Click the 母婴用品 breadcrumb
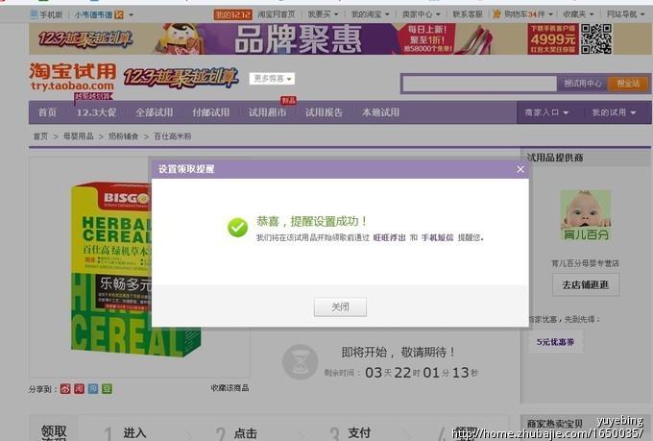This screenshot has width=653, height=441. tap(79, 136)
